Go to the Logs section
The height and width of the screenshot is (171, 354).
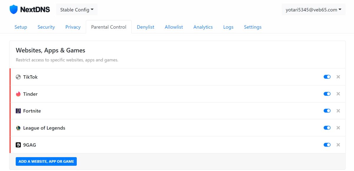click(x=228, y=27)
